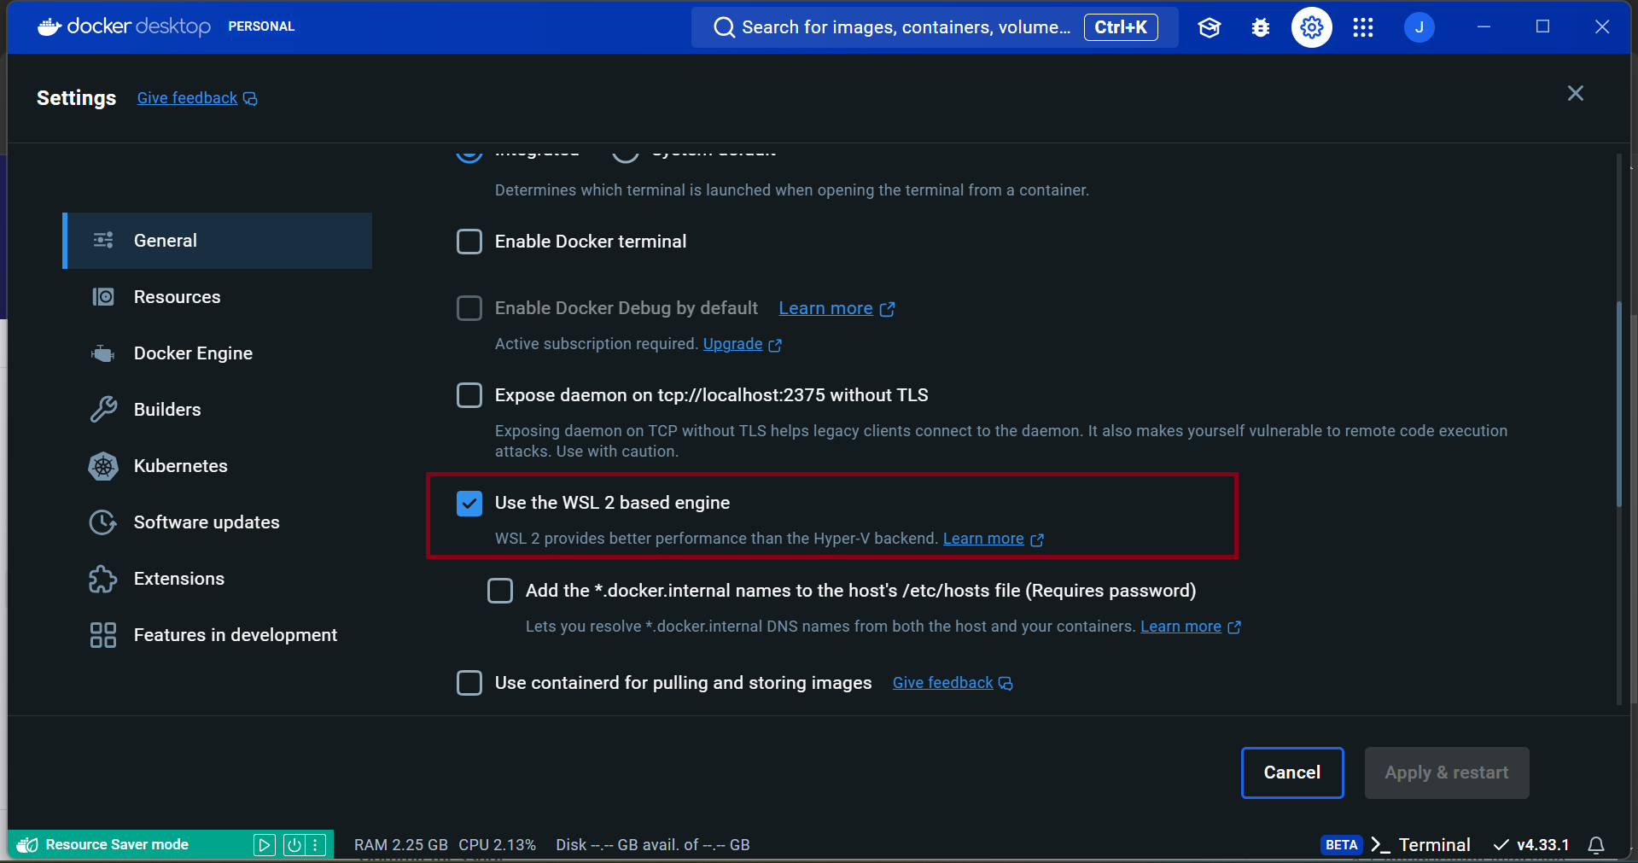This screenshot has height=863, width=1638.
Task: Uncheck Use the WSL 2 based engine
Action: (x=469, y=504)
